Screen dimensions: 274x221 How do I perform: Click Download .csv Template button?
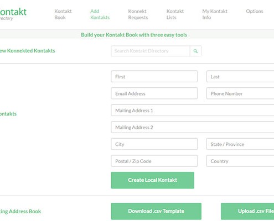tap(156, 211)
